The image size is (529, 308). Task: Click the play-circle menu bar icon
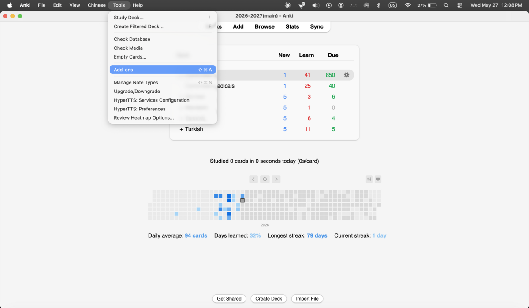pyautogui.click(x=328, y=5)
